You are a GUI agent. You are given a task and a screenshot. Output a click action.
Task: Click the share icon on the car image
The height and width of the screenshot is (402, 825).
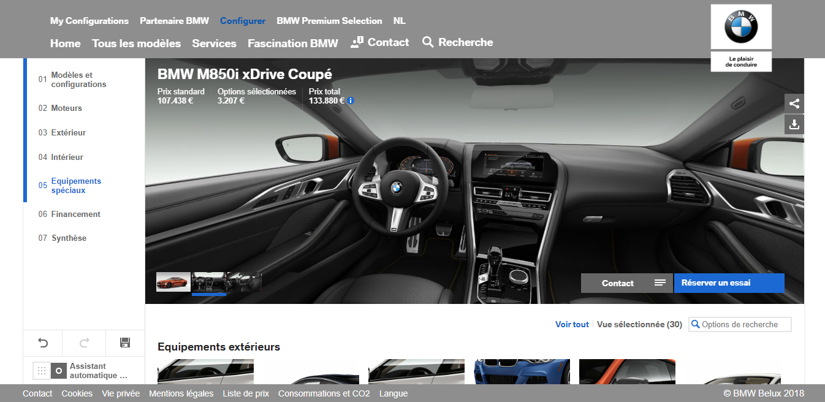coord(794,104)
